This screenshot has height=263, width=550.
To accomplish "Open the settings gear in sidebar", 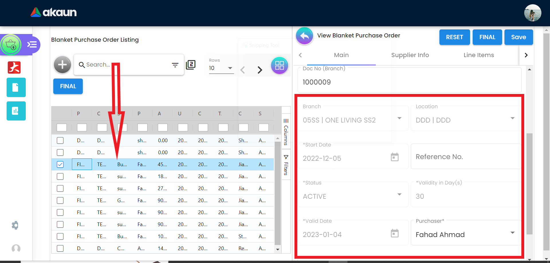I will pos(15,225).
